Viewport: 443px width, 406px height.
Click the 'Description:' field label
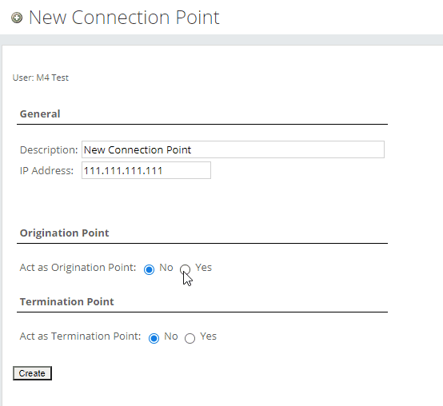coord(49,150)
